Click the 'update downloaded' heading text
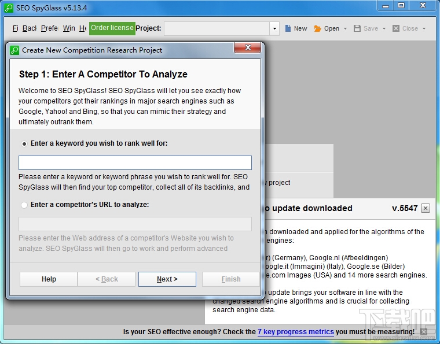The image size is (440, 344). [x=312, y=208]
